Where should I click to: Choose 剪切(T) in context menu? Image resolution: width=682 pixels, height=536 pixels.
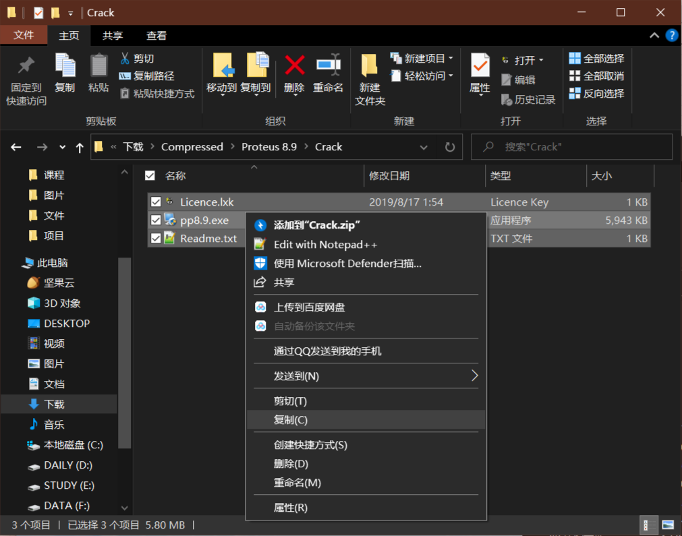(x=366, y=401)
